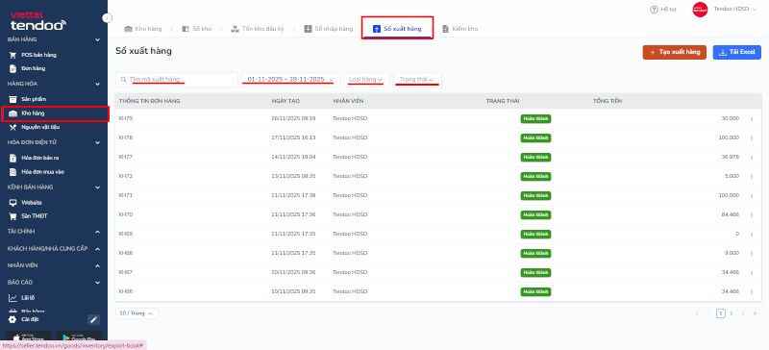The height and width of the screenshot is (350, 769).
Task: Open the three-dot menu for row XH79
Action: (752, 119)
